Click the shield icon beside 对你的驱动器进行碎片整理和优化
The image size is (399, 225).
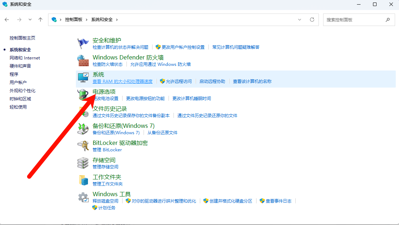tap(128, 201)
